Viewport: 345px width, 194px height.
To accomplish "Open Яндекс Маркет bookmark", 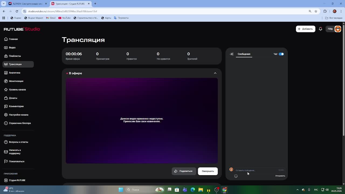I will 34,18.
